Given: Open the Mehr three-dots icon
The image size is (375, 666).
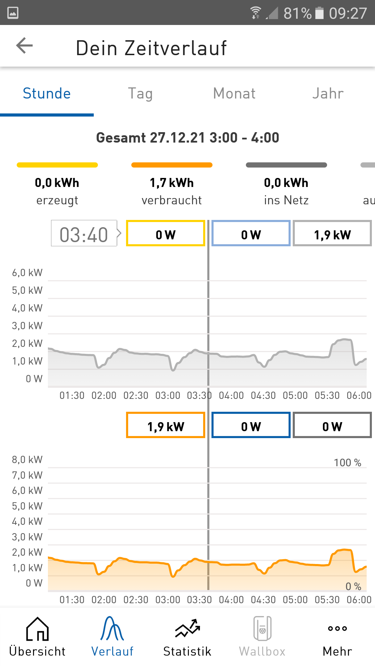Looking at the screenshot, I should coord(337,628).
